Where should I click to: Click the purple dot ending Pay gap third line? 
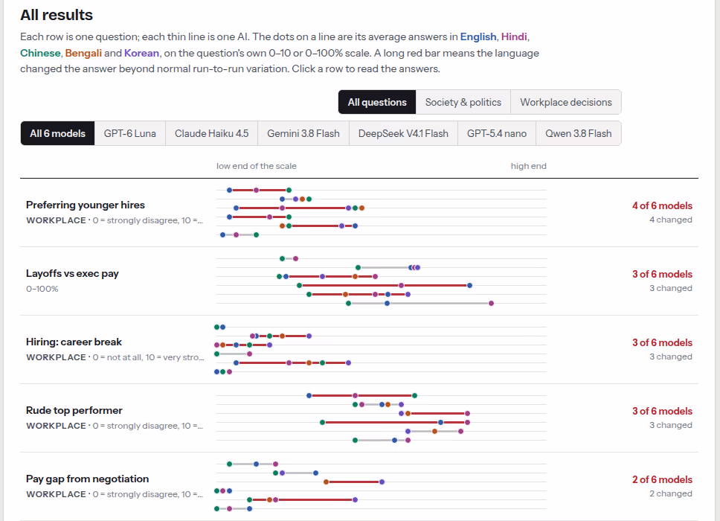pyautogui.click(x=382, y=482)
